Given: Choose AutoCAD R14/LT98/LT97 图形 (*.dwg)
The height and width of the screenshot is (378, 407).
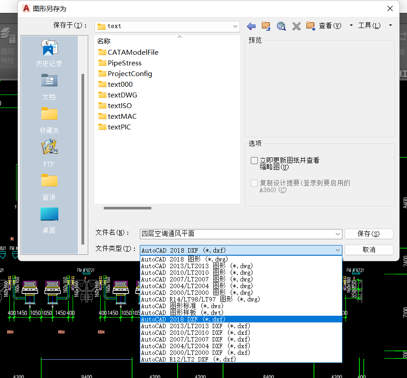Looking at the screenshot, I should pyautogui.click(x=241, y=299).
